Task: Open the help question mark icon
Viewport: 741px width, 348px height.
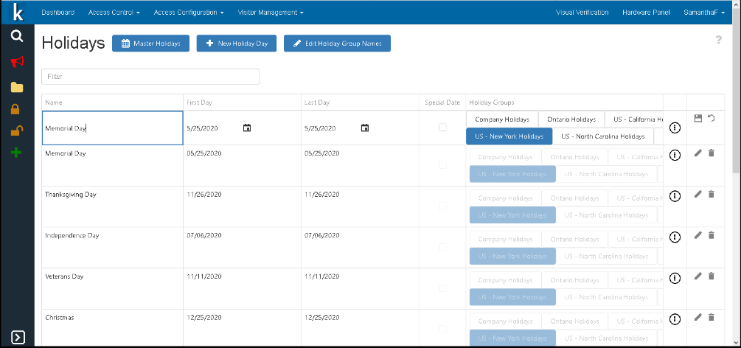Action: (718, 41)
